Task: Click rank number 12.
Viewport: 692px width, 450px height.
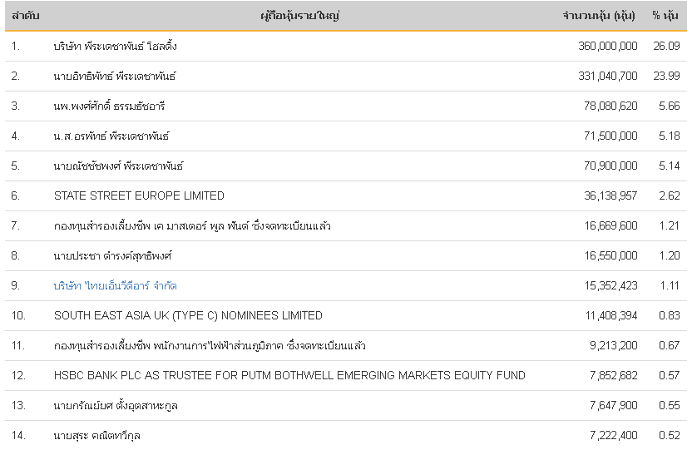Action: (x=18, y=375)
